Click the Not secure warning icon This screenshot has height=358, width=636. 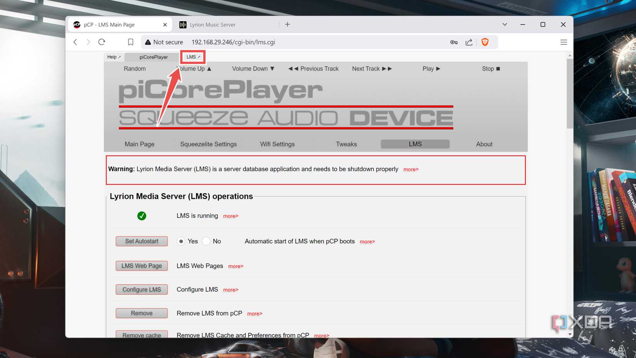147,42
